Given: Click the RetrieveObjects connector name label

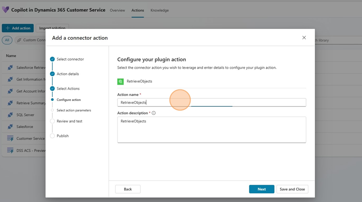Looking at the screenshot, I should (140, 82).
